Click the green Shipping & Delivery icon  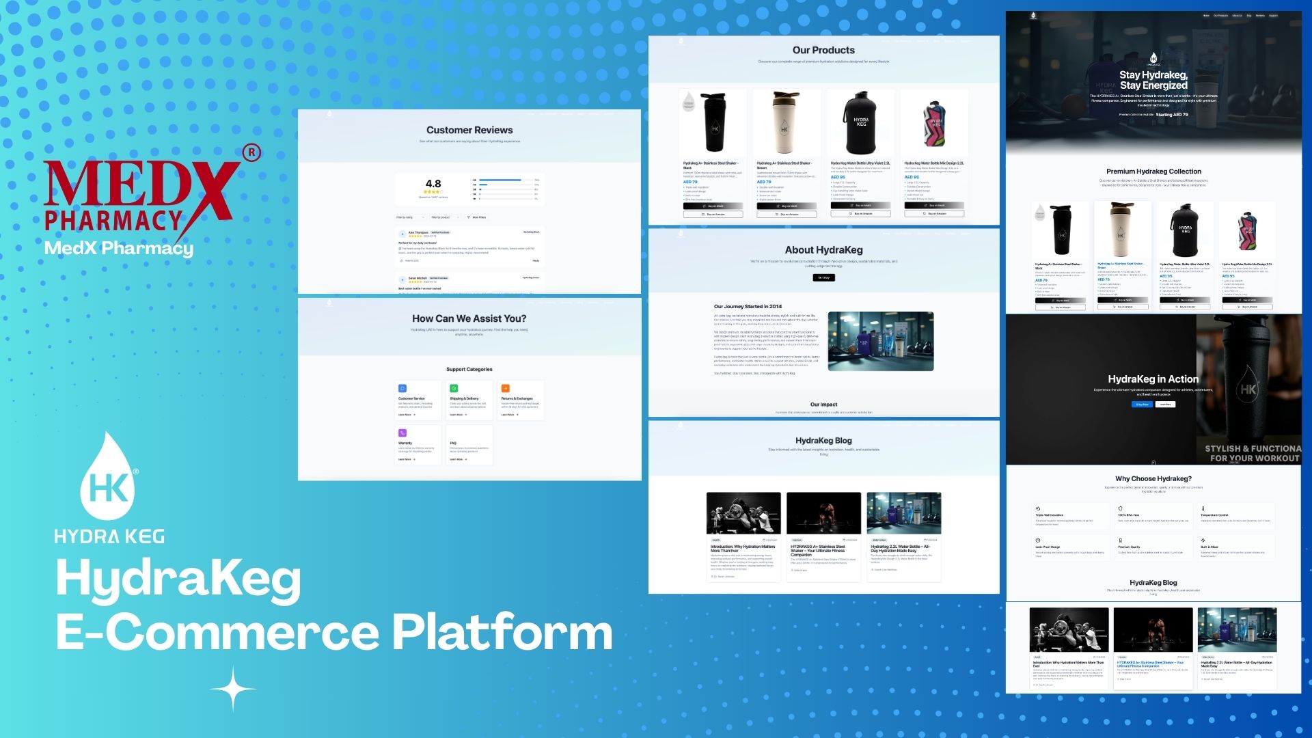tap(454, 388)
